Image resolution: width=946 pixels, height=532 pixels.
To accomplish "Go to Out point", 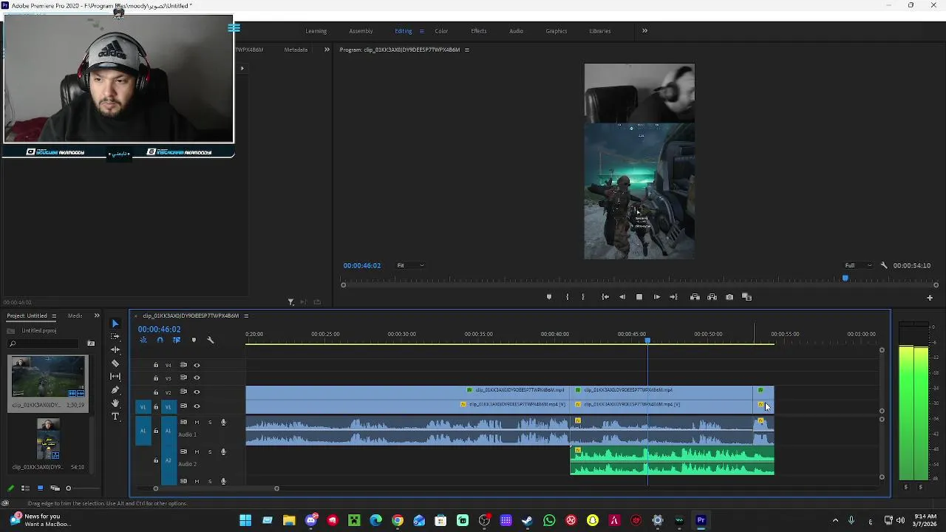I will (x=673, y=297).
